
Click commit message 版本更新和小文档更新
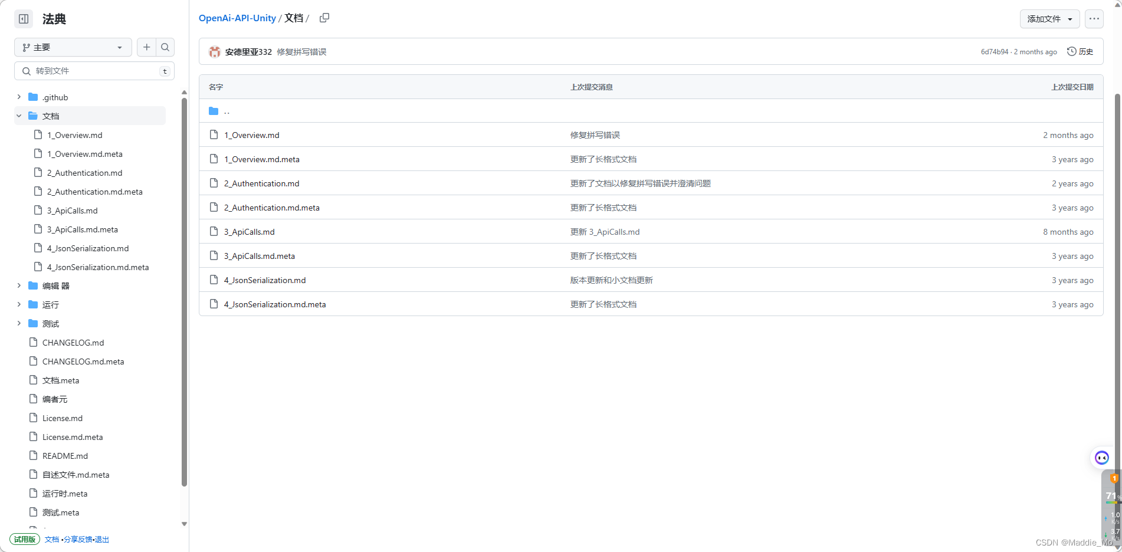(x=612, y=280)
